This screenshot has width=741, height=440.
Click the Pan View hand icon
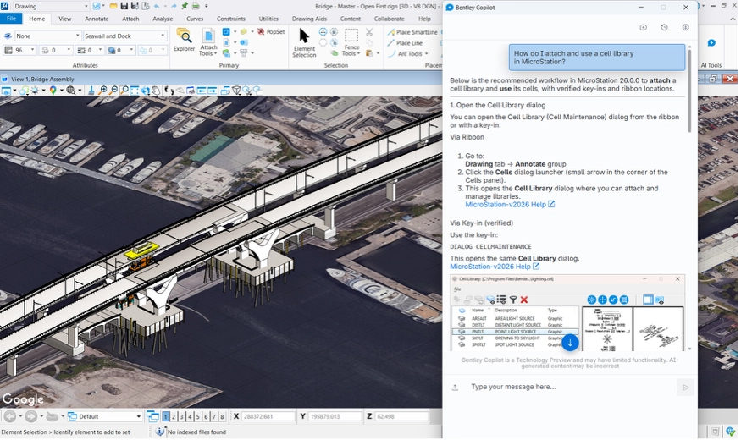pos(156,91)
